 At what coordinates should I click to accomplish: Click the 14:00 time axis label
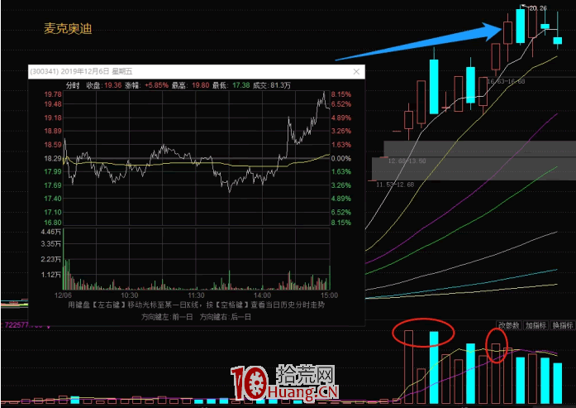(262, 295)
